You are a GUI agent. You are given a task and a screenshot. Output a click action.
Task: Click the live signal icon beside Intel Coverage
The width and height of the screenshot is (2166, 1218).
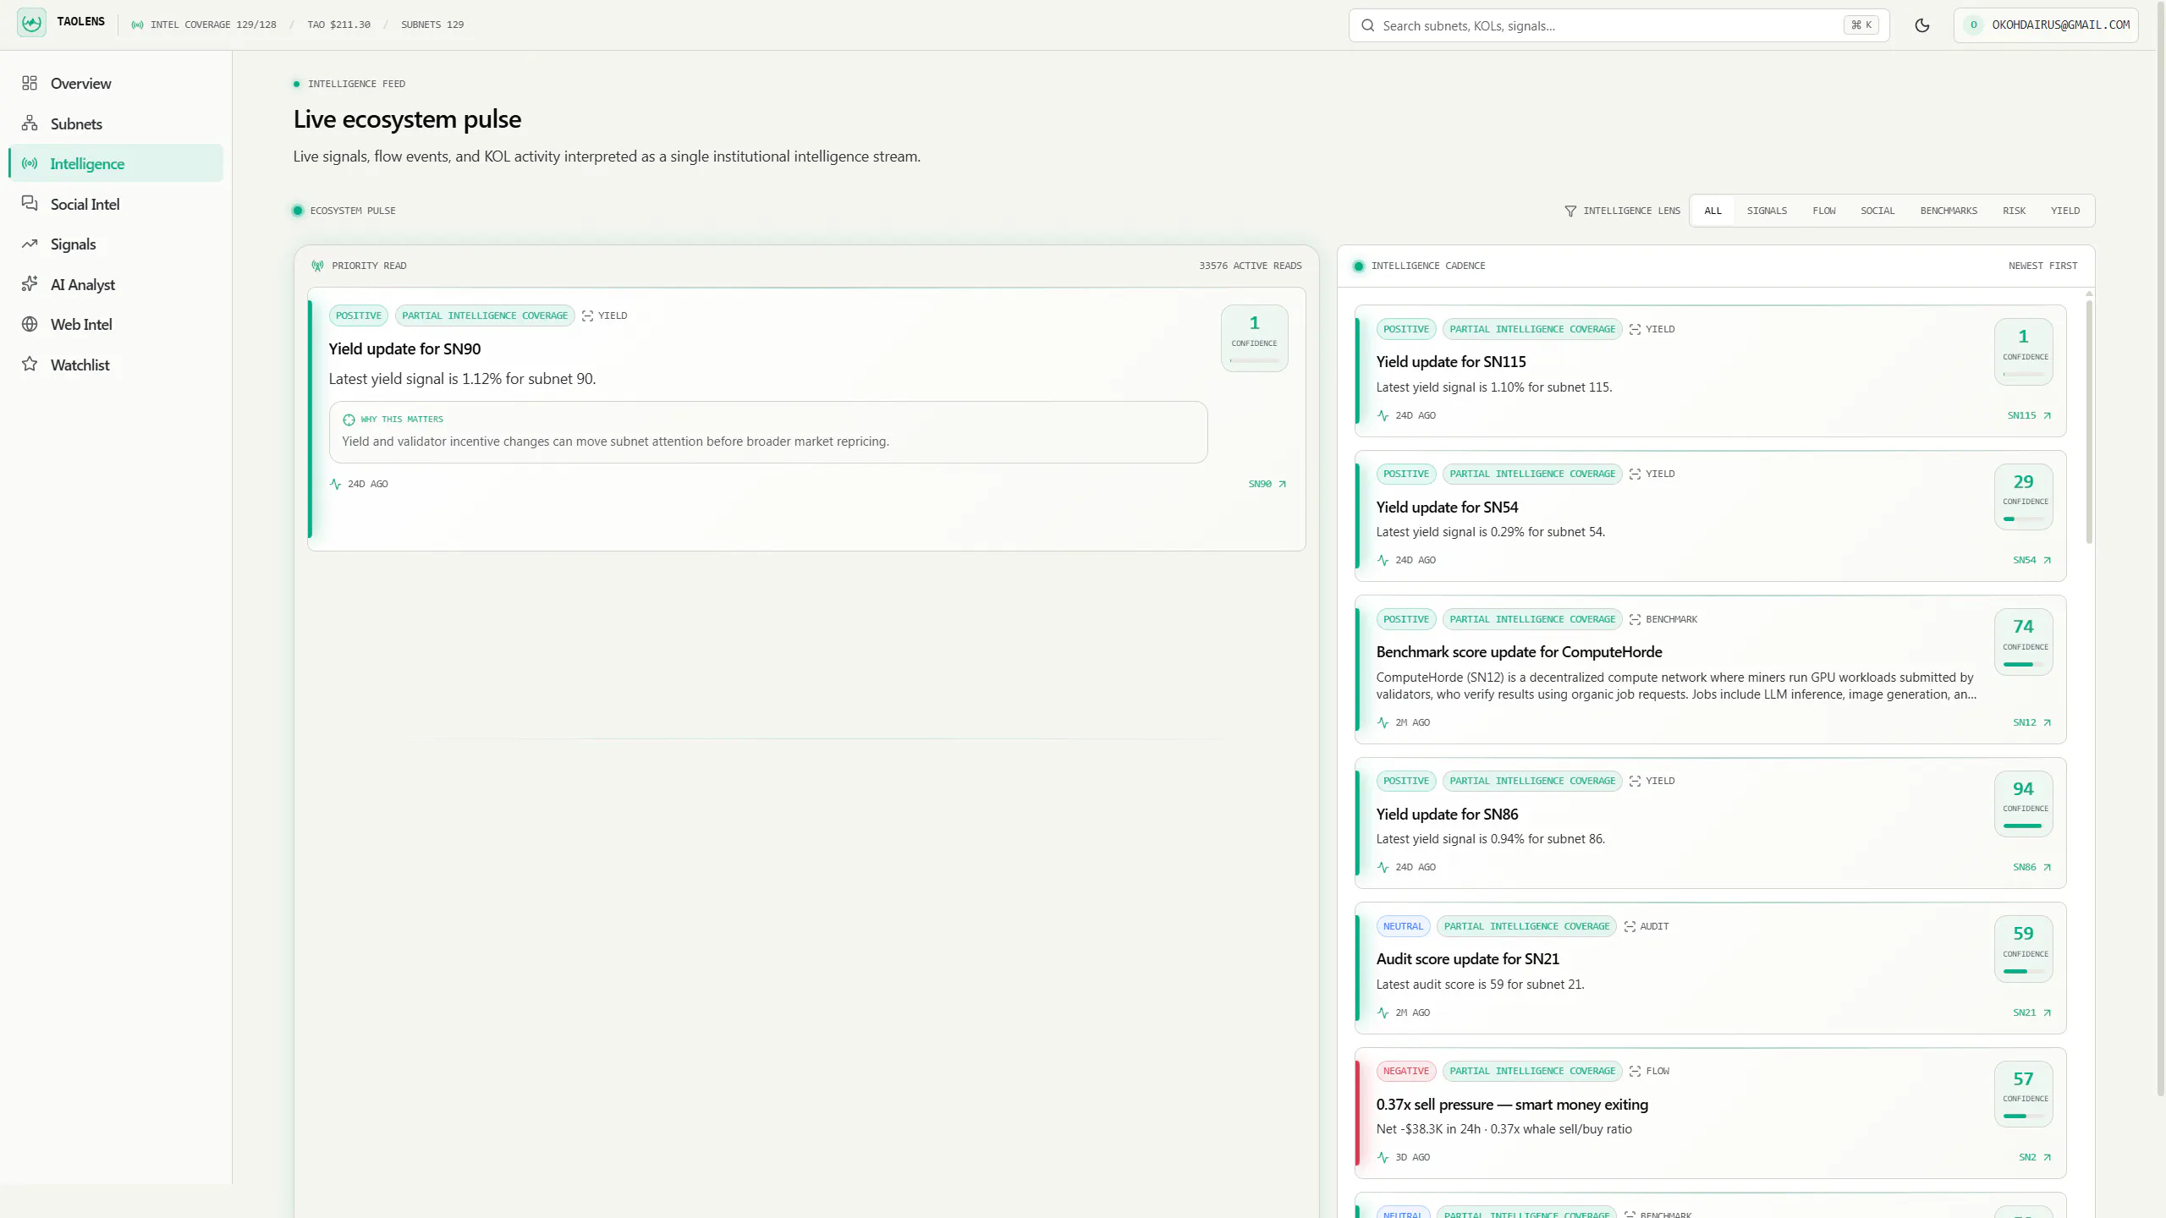137,25
